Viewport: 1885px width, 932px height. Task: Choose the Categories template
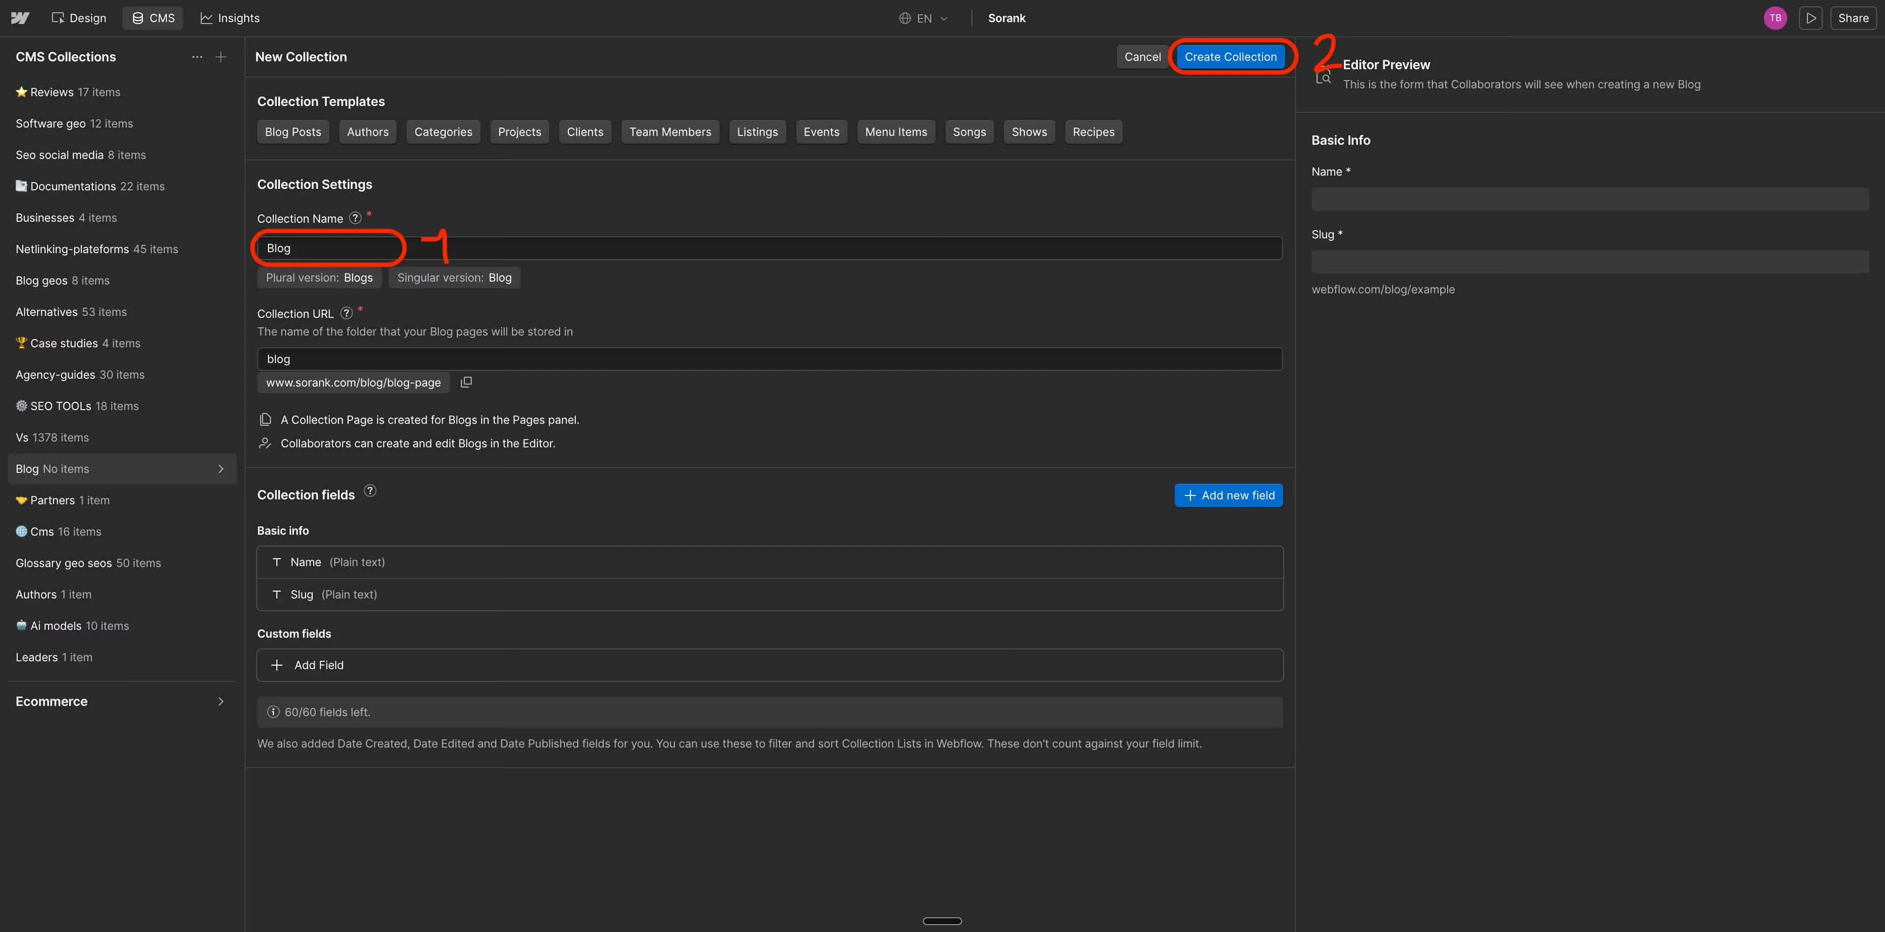point(443,131)
